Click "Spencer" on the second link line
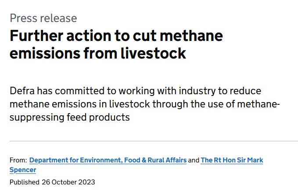The image size is (298, 195). (23, 170)
